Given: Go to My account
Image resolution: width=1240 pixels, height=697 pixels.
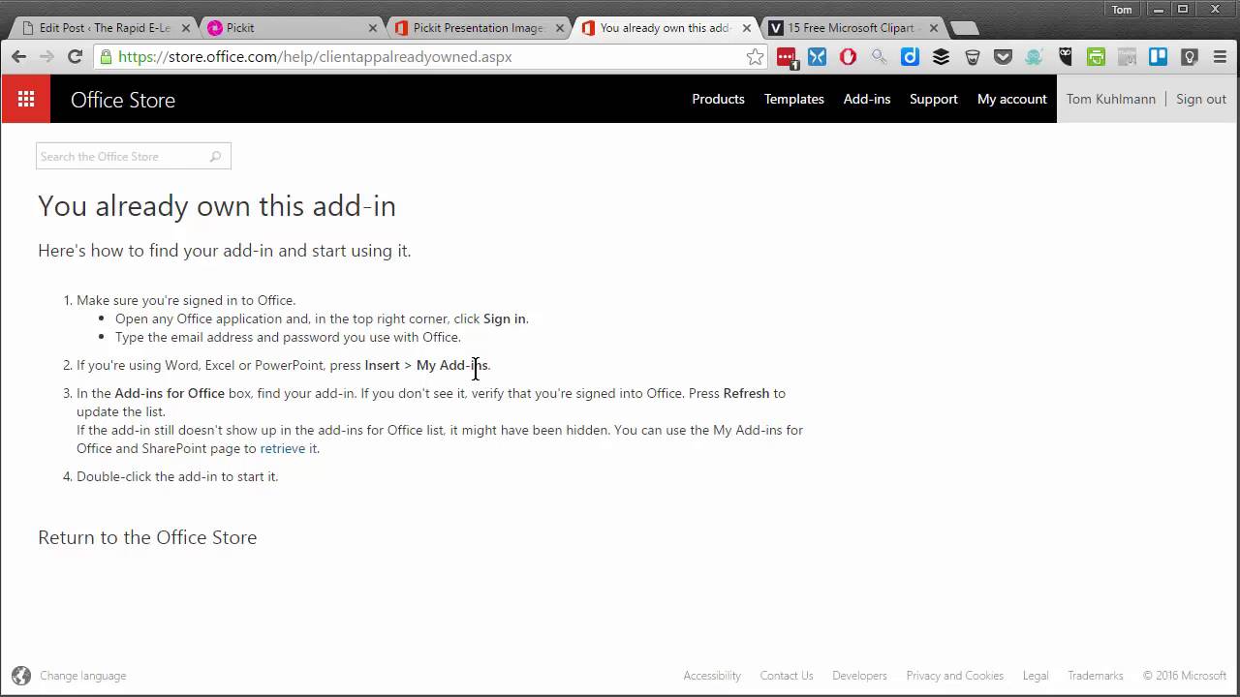Looking at the screenshot, I should [x=1011, y=99].
